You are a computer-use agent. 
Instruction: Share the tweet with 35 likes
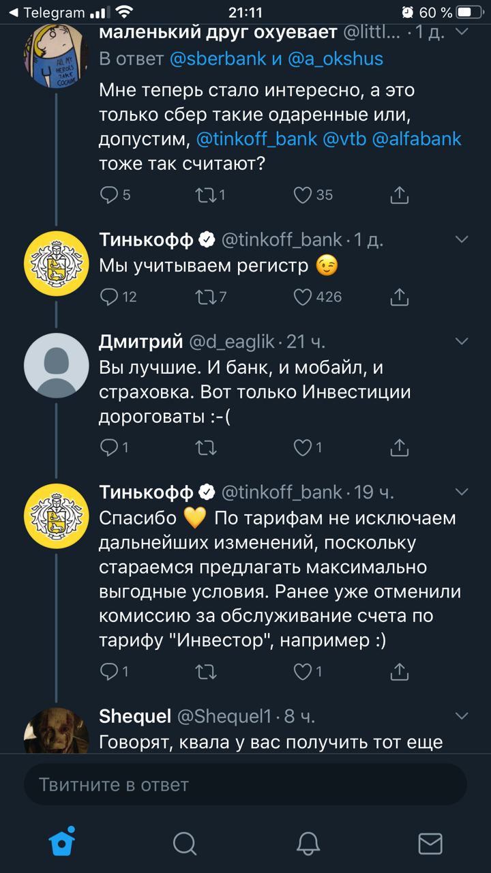coord(400,195)
